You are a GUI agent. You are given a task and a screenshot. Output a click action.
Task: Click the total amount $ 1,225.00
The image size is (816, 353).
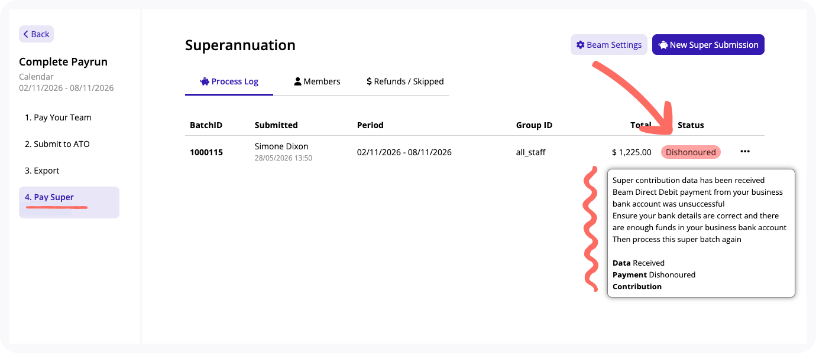[632, 152]
